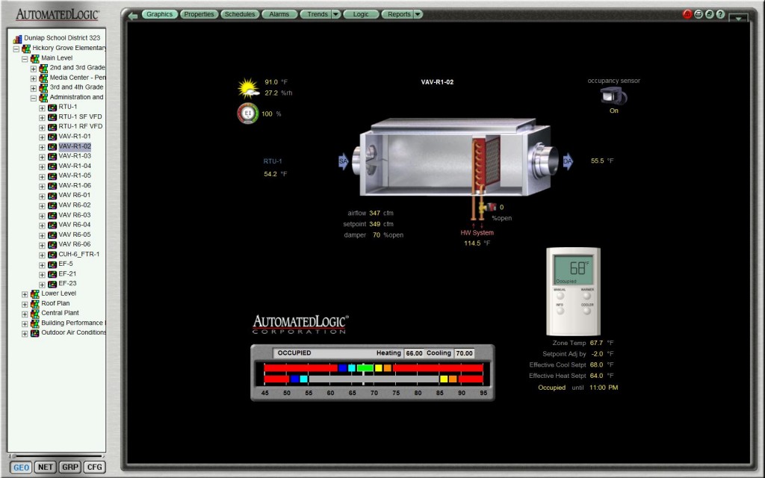Click the Dunlap School District 323 icon

(18, 38)
